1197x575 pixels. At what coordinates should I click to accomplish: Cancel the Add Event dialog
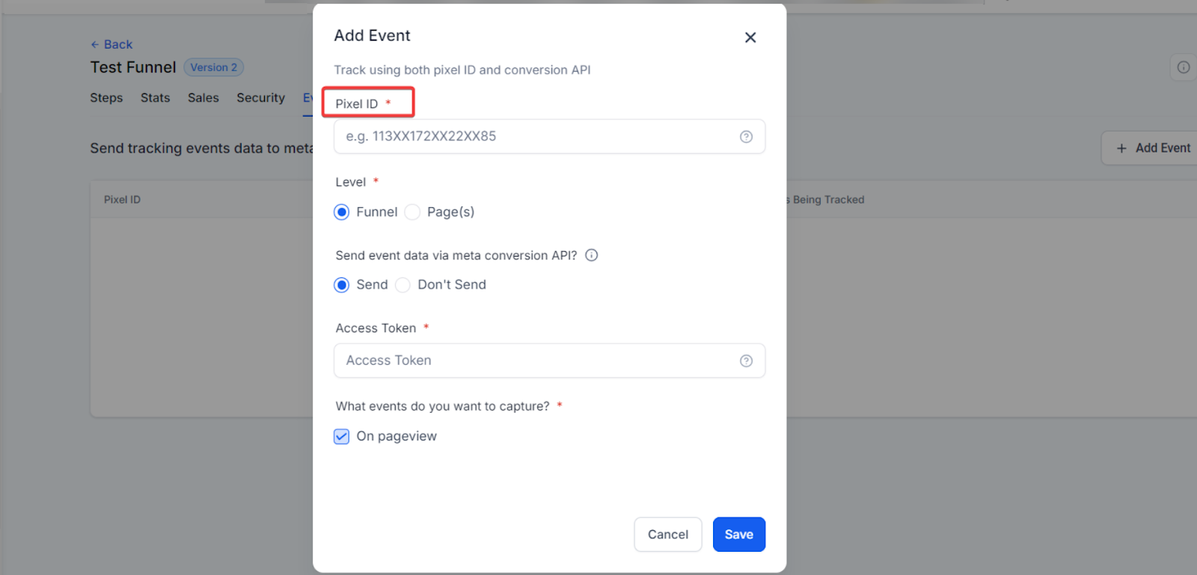point(668,535)
